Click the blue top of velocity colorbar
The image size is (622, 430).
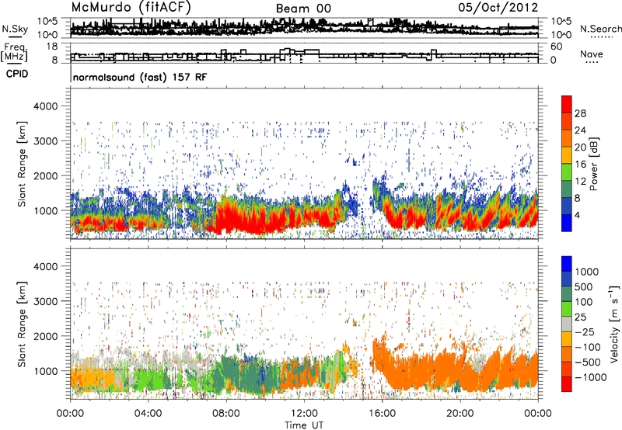pos(567,264)
